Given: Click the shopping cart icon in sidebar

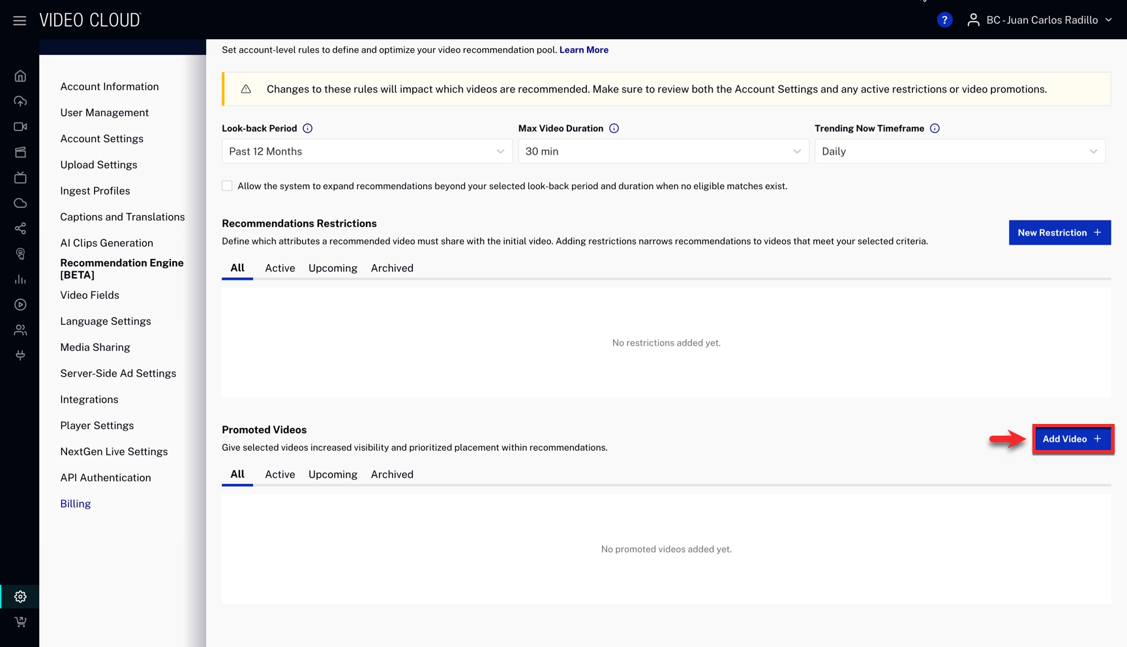Looking at the screenshot, I should coord(20,622).
